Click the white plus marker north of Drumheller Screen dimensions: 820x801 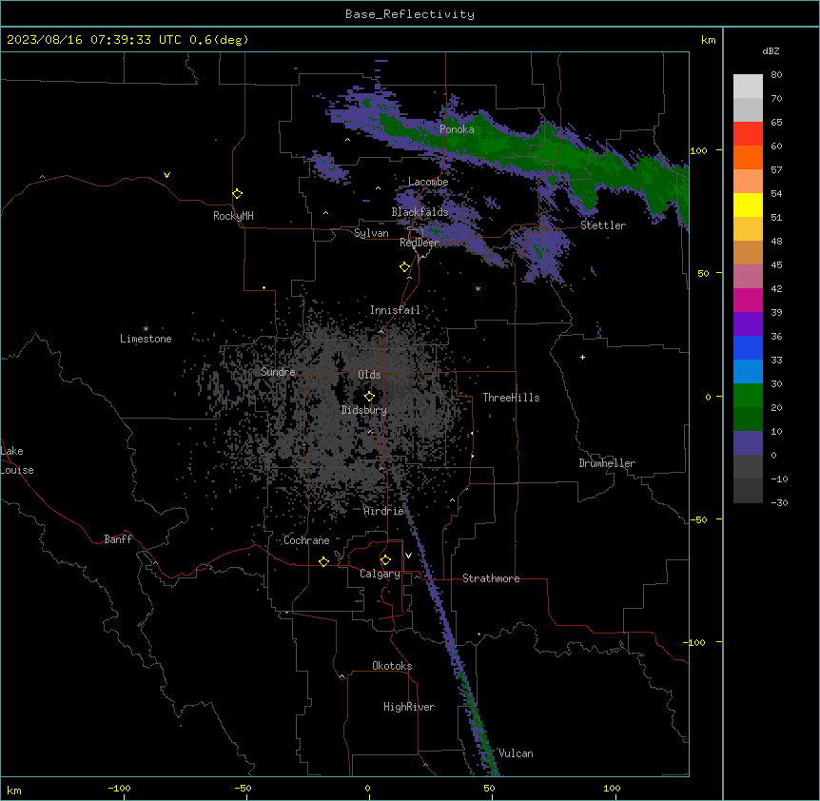click(582, 357)
